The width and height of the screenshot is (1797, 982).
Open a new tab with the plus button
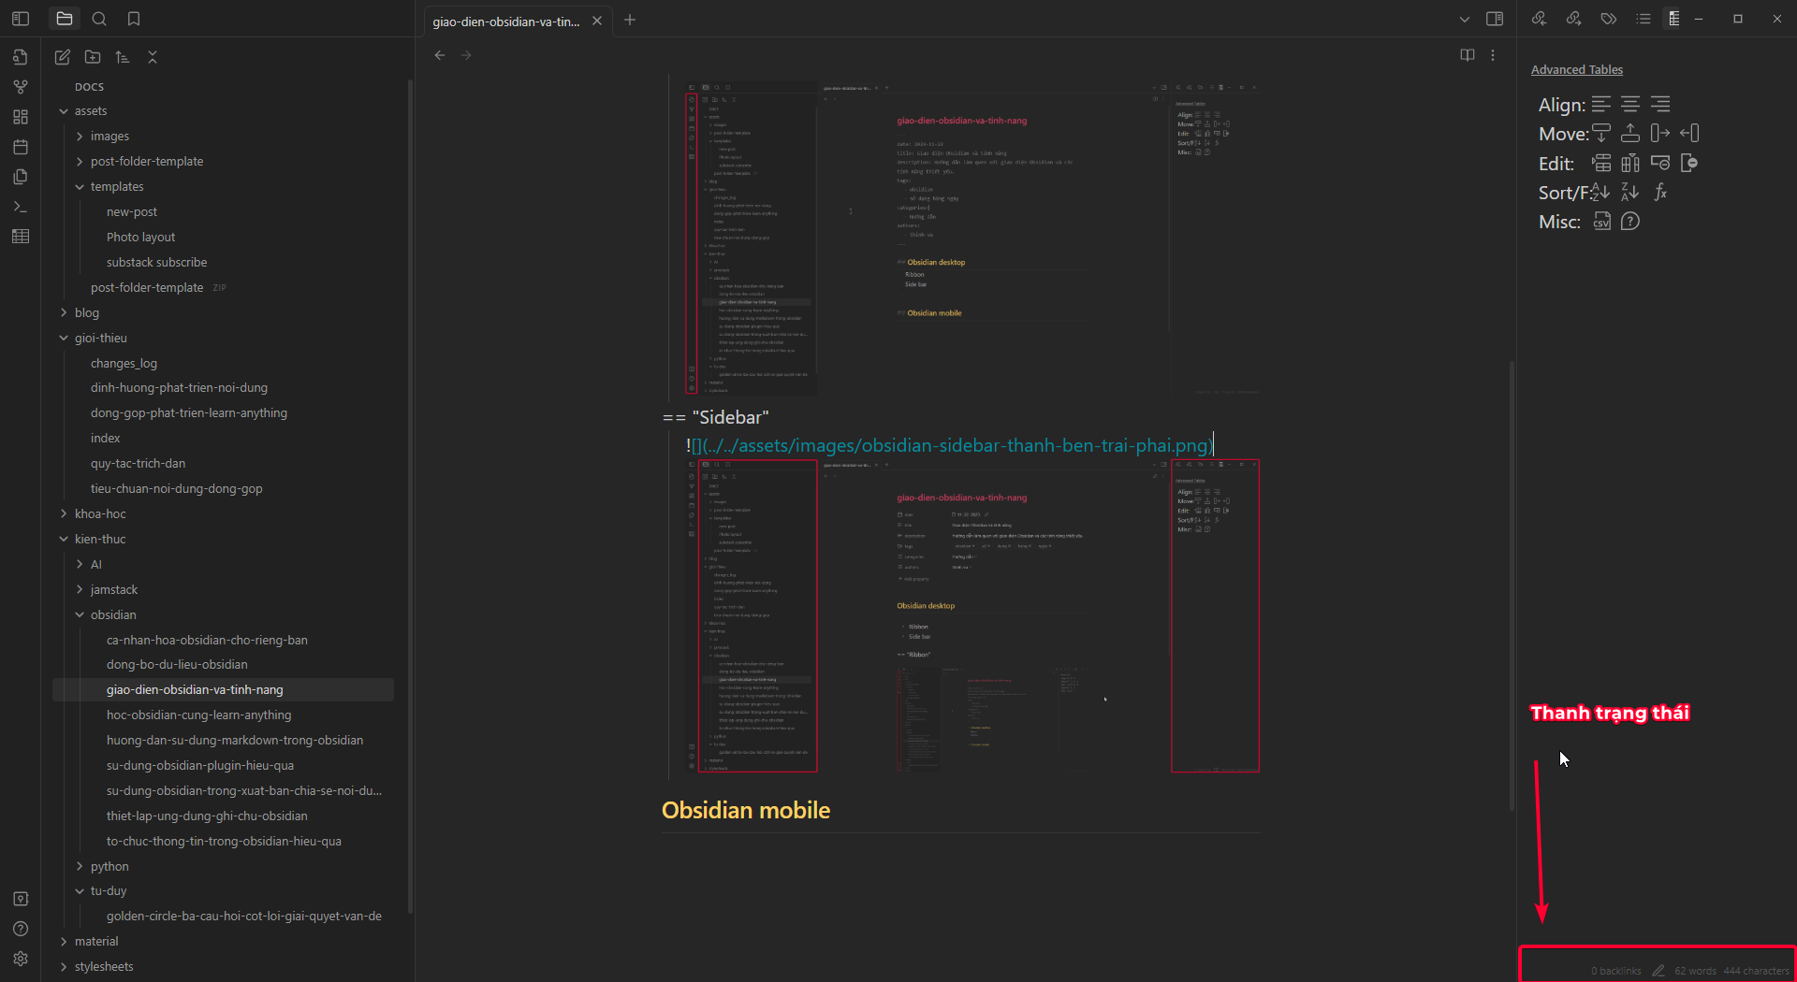tap(630, 20)
